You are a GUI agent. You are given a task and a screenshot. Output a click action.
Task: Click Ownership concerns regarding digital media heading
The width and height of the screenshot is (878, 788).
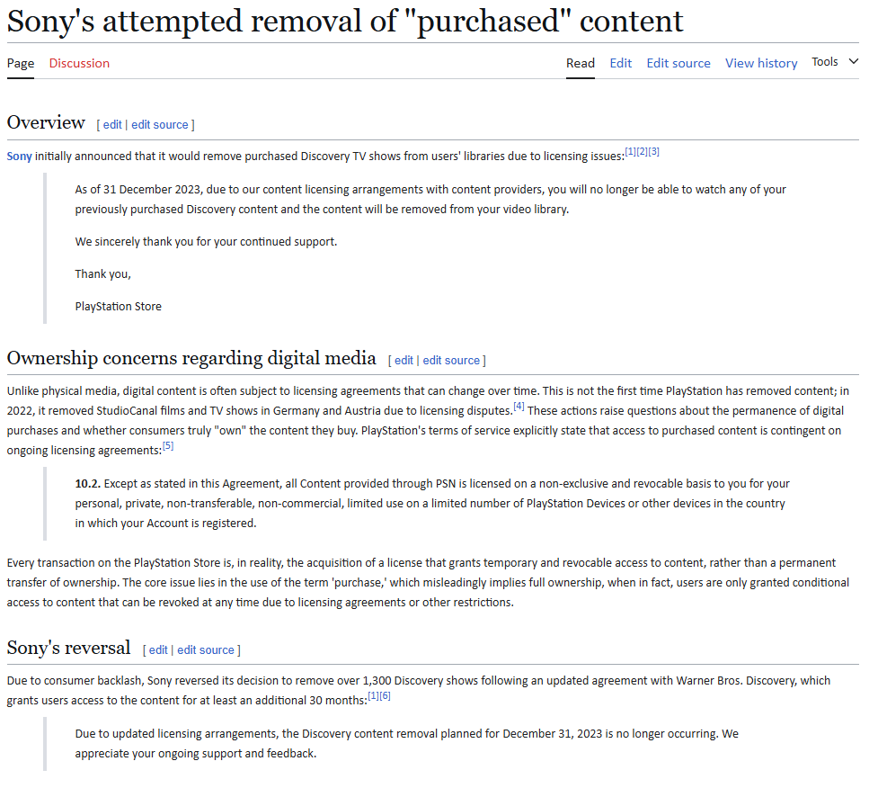click(x=191, y=358)
